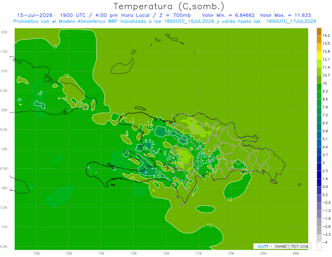Click the 12.1 legend value

point(326,60)
